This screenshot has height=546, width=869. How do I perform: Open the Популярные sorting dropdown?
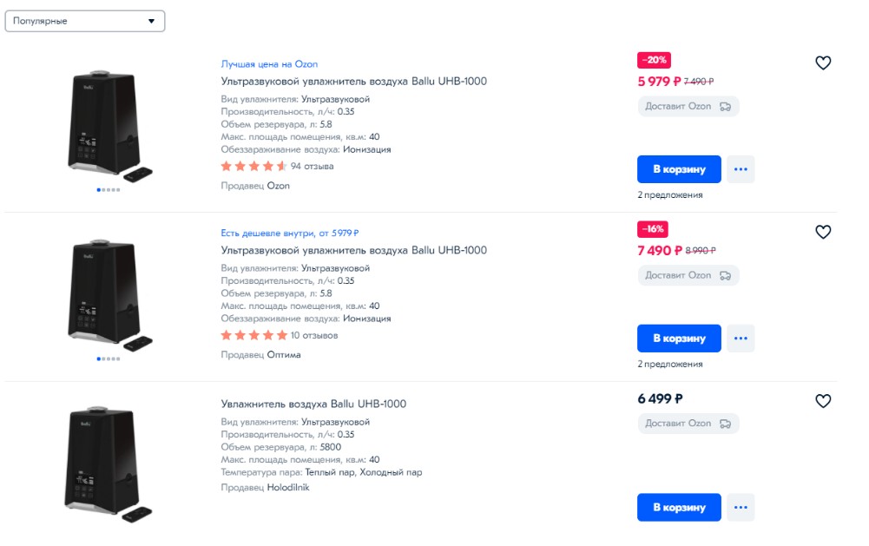pos(85,21)
